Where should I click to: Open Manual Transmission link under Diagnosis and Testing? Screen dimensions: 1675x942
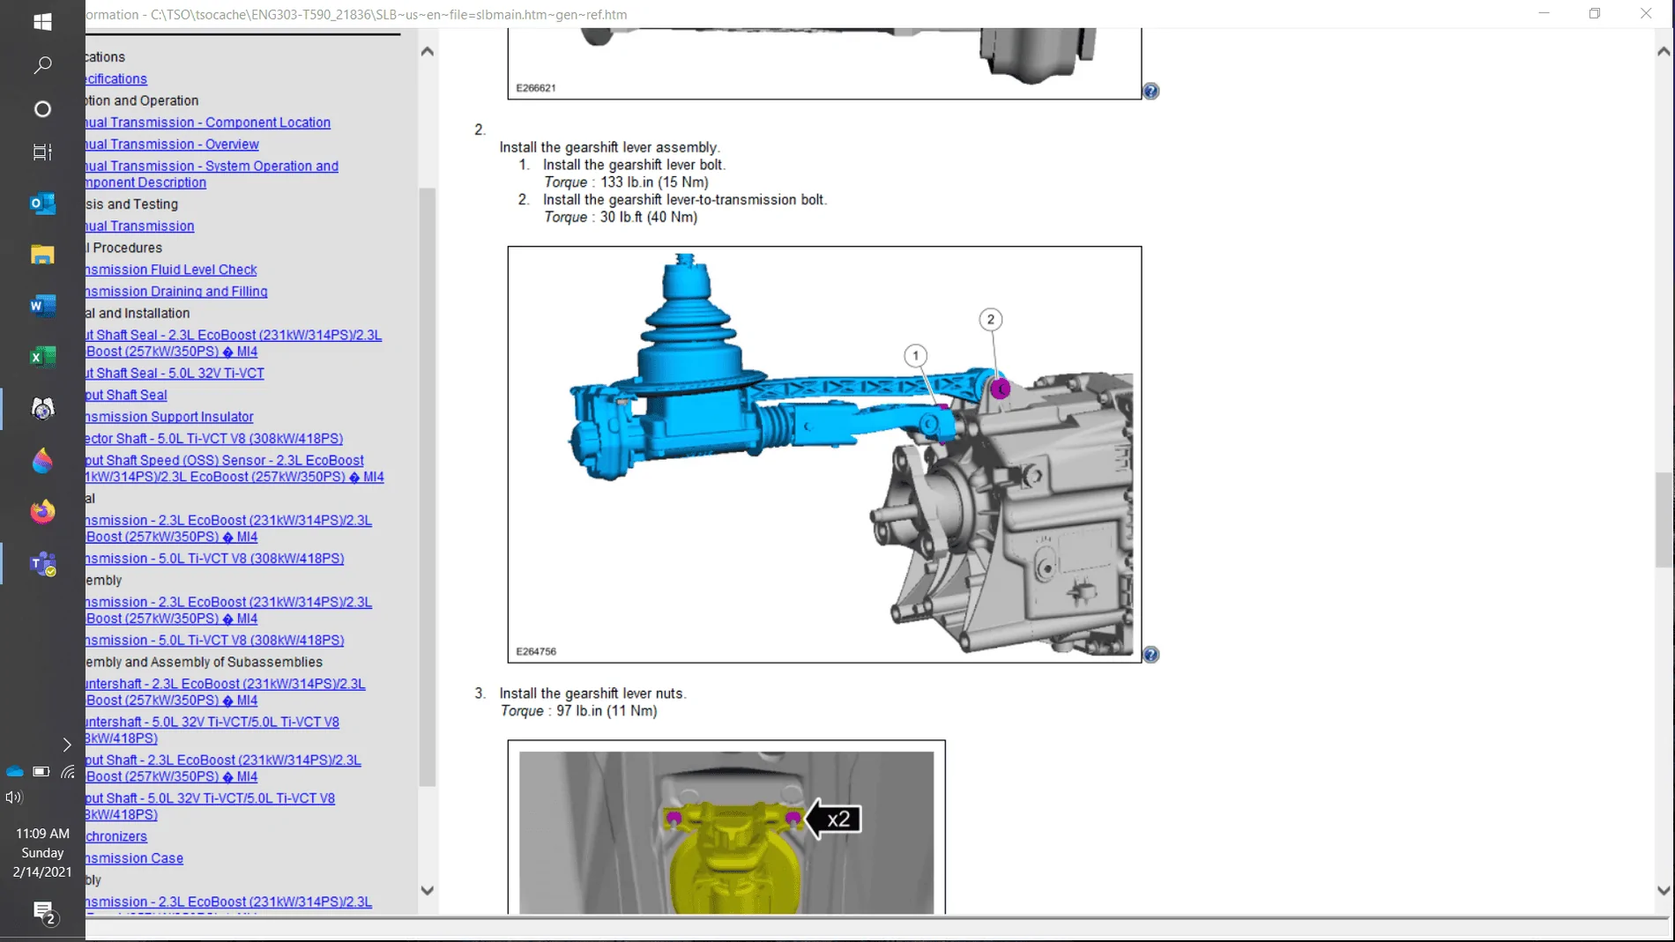140,226
